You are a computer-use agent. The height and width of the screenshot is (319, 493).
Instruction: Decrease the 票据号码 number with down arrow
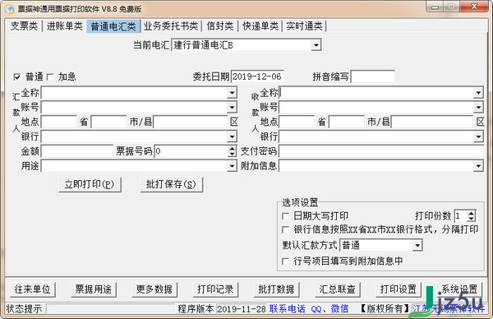pos(232,154)
